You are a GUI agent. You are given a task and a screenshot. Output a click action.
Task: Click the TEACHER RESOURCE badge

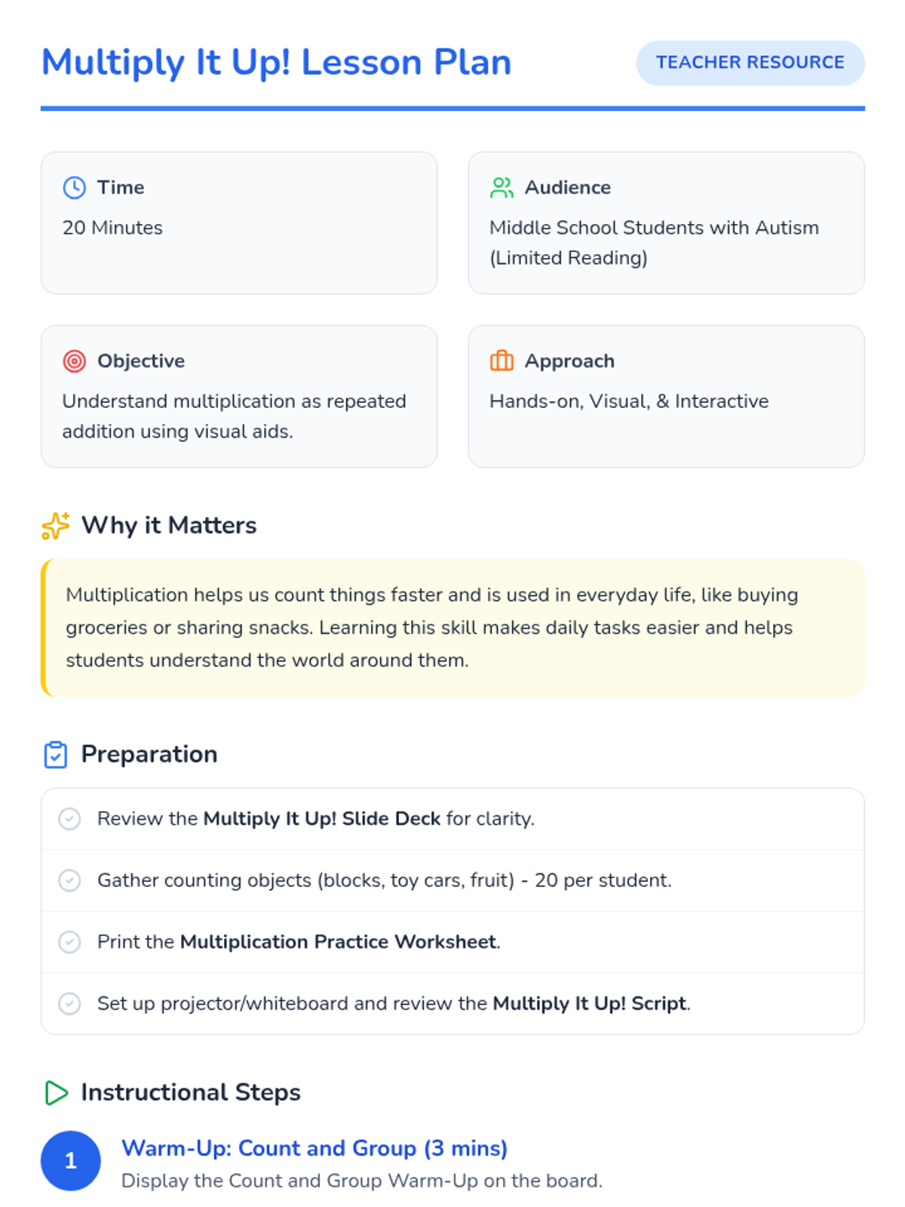click(x=750, y=63)
